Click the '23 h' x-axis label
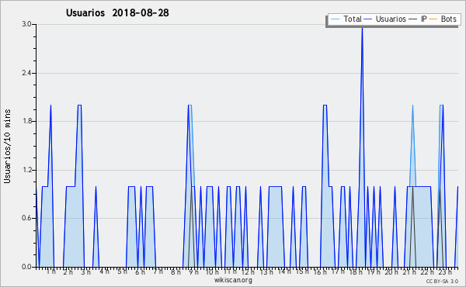Image resolution: width=466 pixels, height=287 pixels. 446,272
